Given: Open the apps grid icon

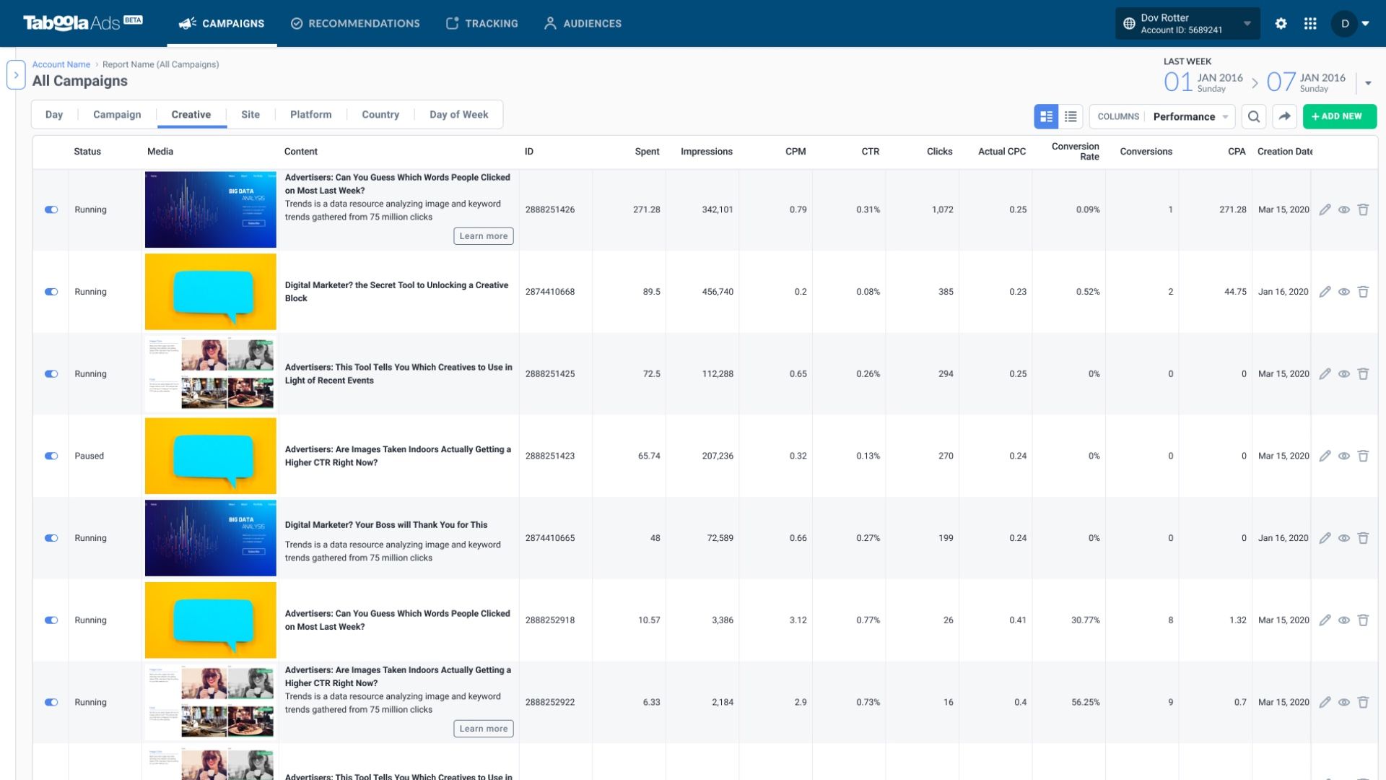Looking at the screenshot, I should [x=1310, y=23].
